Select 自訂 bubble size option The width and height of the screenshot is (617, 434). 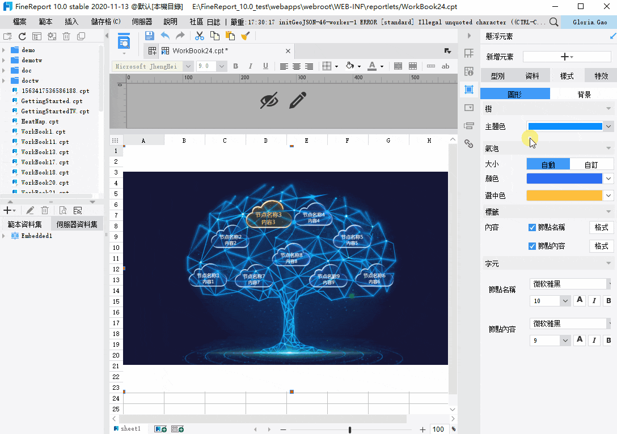591,165
